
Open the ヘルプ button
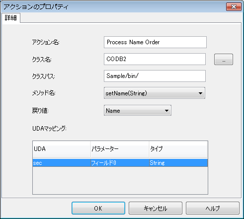[x=213, y=208]
